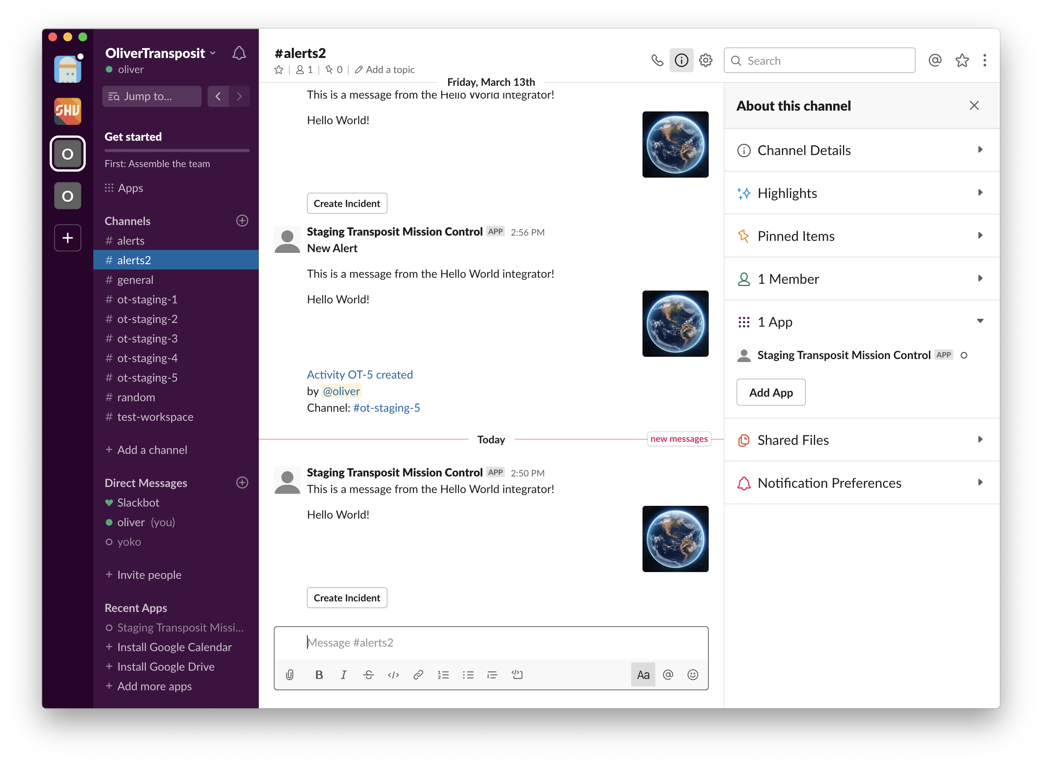Open the OliverTransposit workspace dropdown menu
The image size is (1042, 764).
[x=160, y=53]
